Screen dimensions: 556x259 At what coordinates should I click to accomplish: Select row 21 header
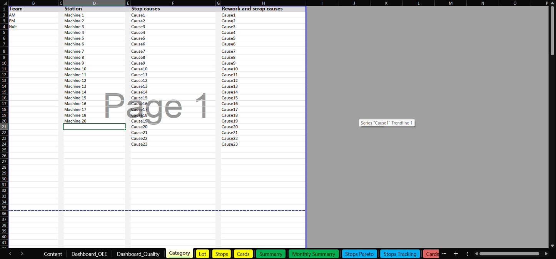[x=4, y=127]
